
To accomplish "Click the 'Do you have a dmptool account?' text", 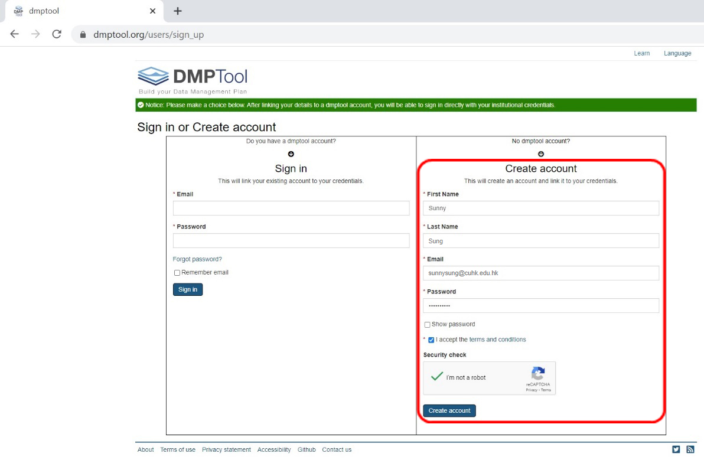I will tap(291, 141).
